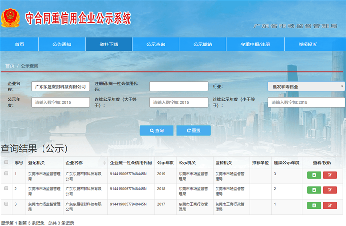Check the checkbox for row 2
The height and width of the screenshot is (226, 346).
tap(6, 188)
